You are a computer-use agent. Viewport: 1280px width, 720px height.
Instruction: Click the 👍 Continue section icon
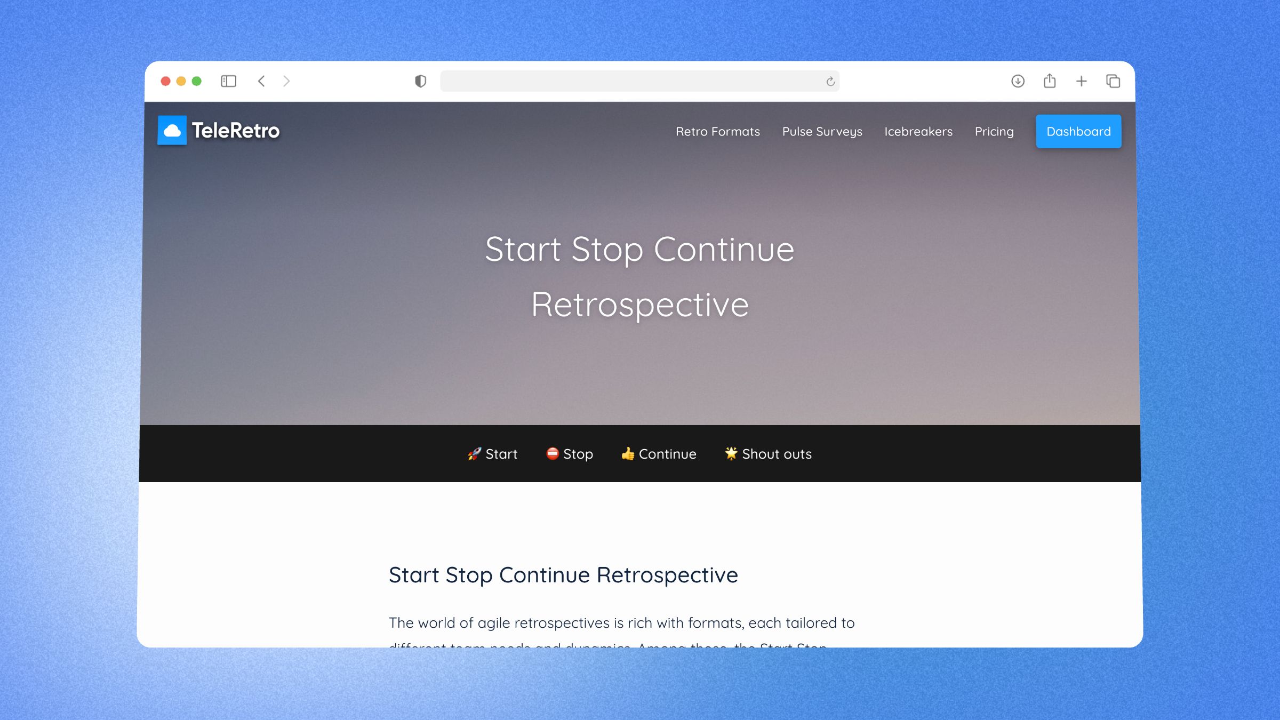[x=627, y=453]
